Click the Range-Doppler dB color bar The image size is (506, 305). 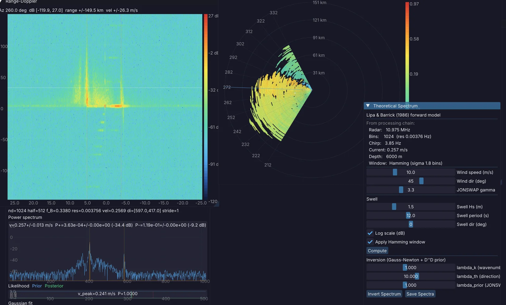(206, 107)
